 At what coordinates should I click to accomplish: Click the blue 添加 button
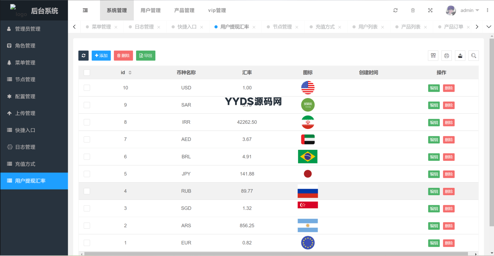click(101, 56)
